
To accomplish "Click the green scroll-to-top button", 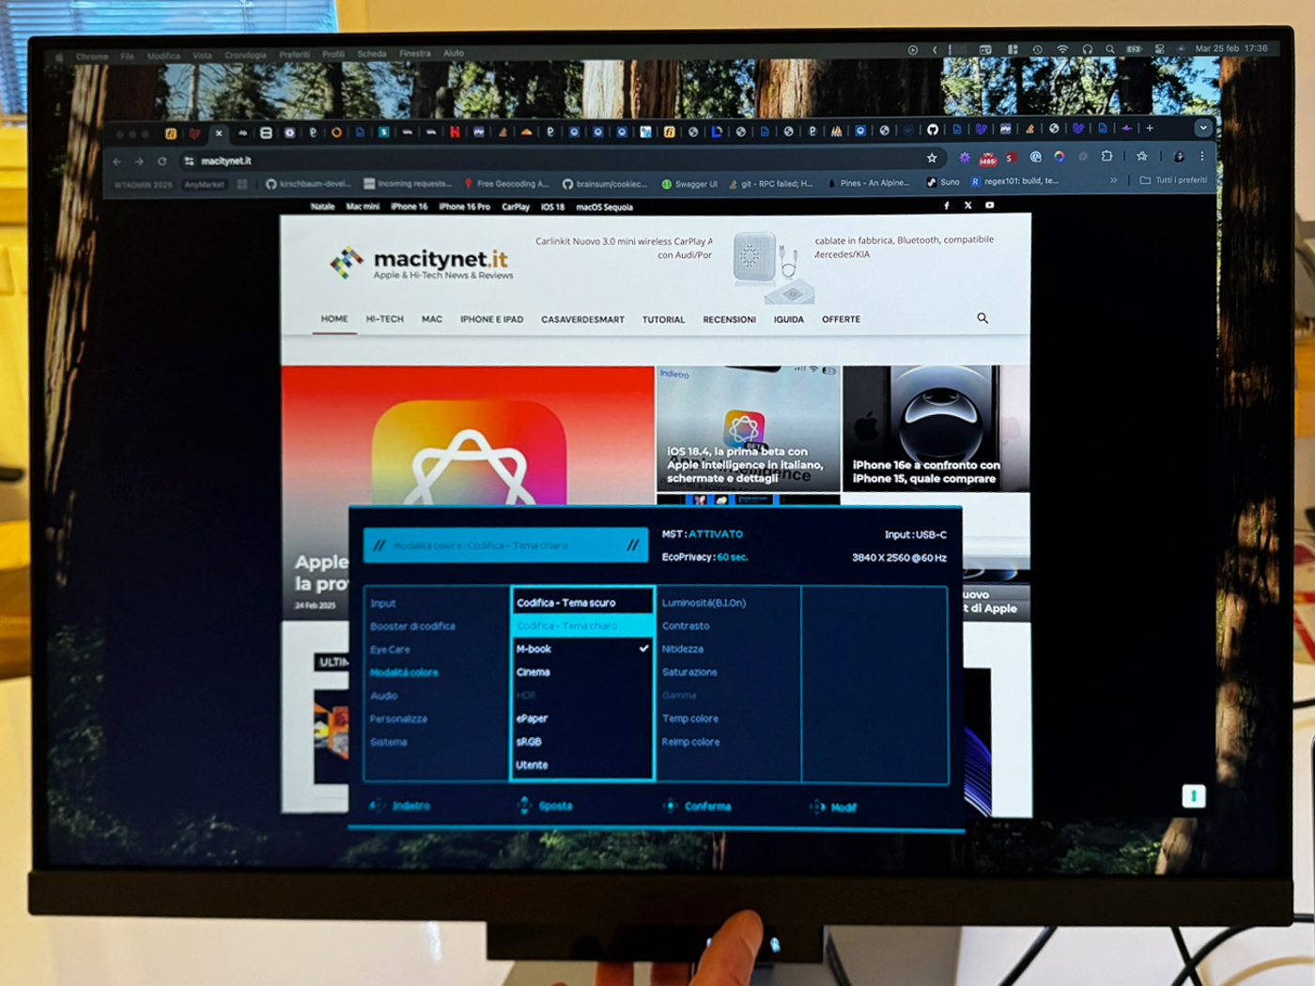I will click(x=1193, y=796).
